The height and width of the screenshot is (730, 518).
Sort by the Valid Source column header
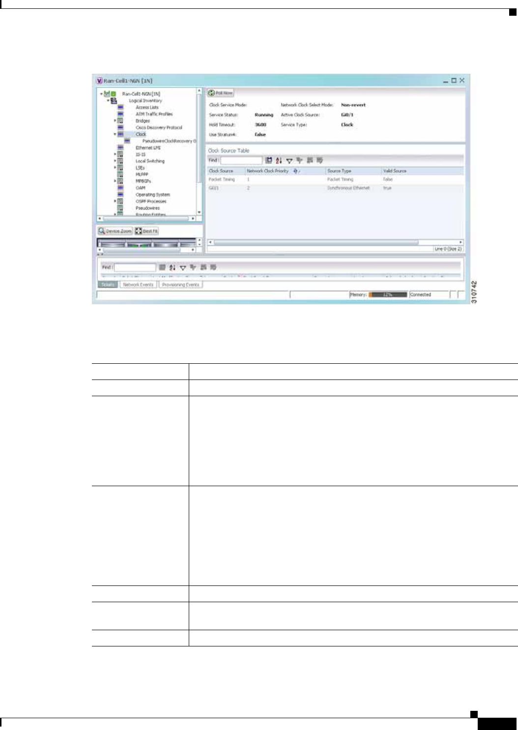tap(422, 171)
